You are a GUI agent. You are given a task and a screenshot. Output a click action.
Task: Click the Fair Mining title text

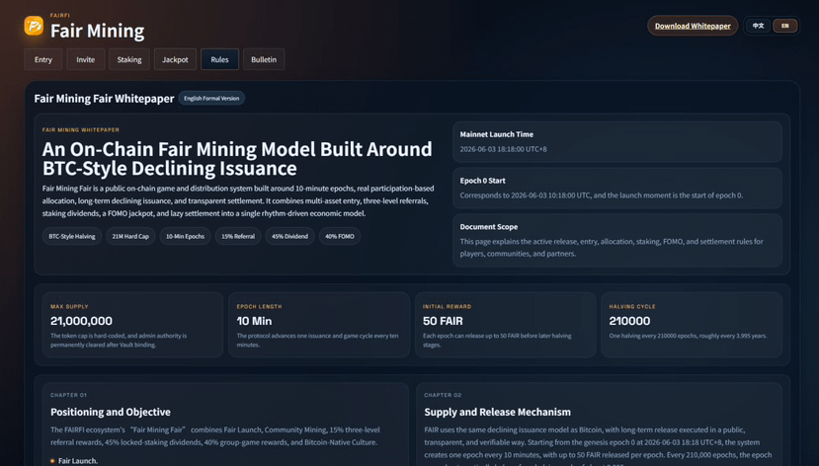pos(97,31)
